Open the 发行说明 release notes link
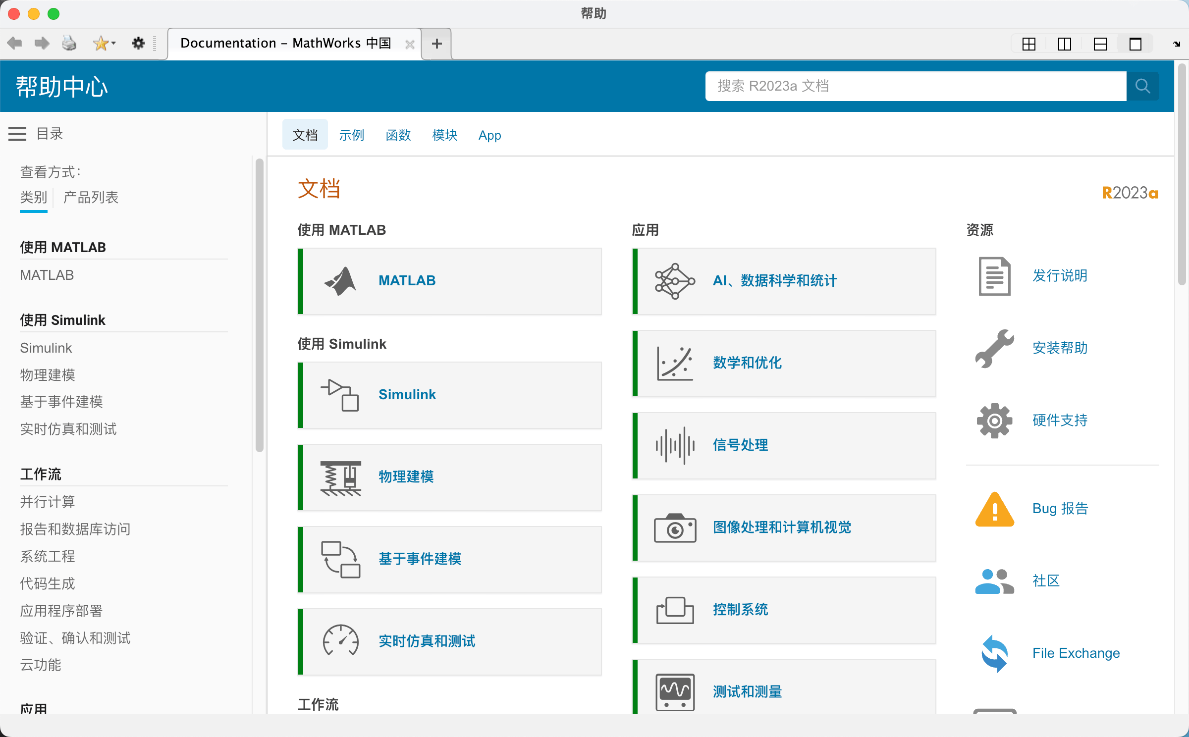This screenshot has width=1189, height=737. click(1060, 275)
